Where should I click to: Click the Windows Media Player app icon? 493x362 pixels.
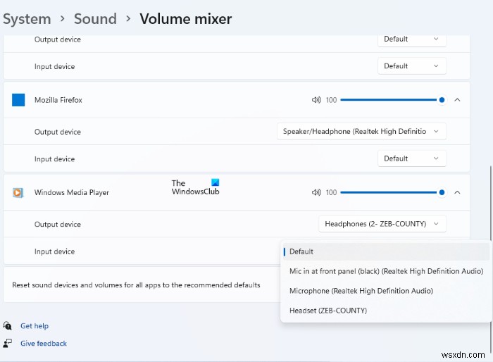point(18,192)
